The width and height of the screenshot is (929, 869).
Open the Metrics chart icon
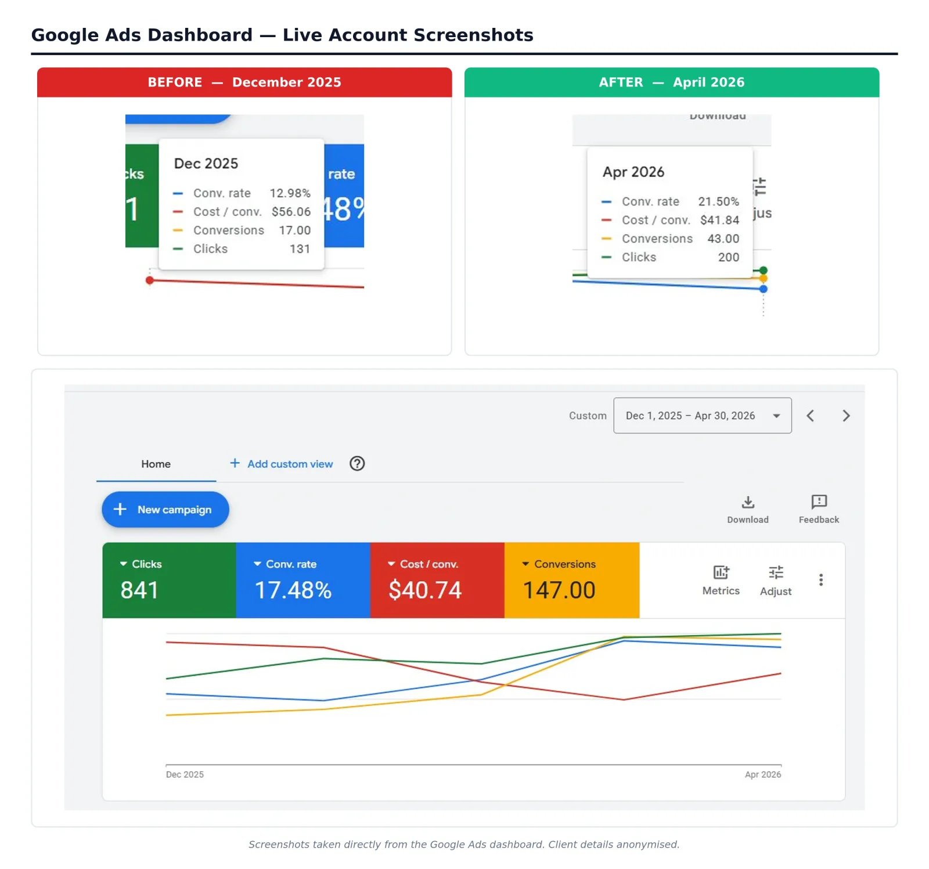pos(721,572)
